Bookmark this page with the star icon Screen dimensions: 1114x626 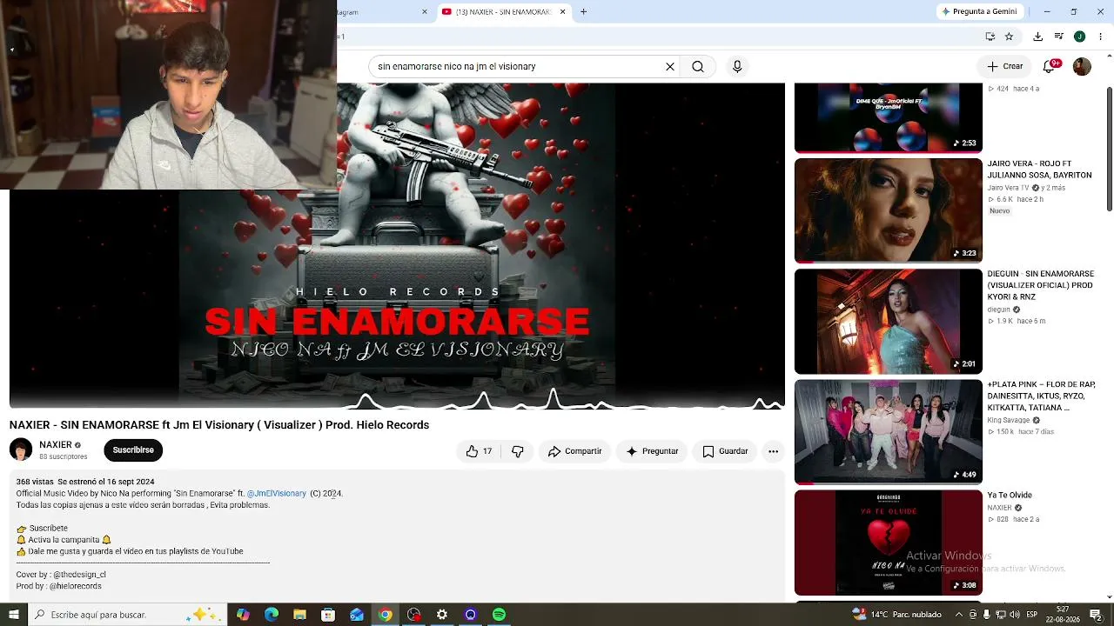pos(1010,37)
